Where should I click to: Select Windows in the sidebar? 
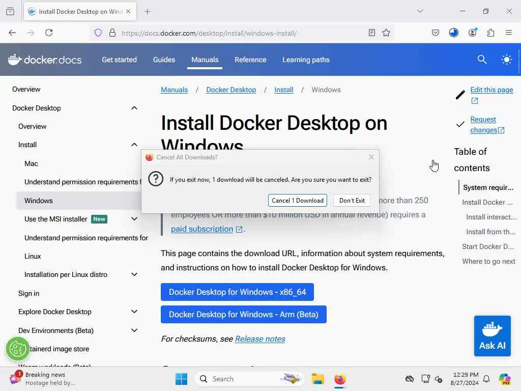pyautogui.click(x=39, y=201)
